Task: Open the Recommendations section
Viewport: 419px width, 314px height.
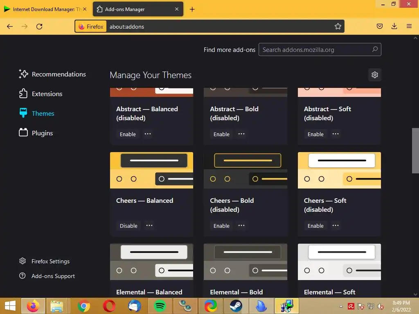Action: pos(59,74)
